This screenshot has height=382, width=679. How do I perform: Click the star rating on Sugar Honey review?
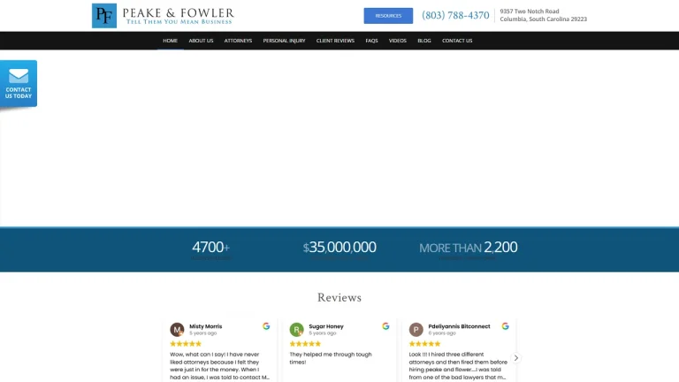pos(305,343)
